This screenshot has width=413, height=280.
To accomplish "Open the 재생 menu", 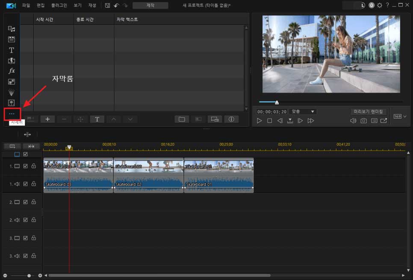I will pos(92,5).
